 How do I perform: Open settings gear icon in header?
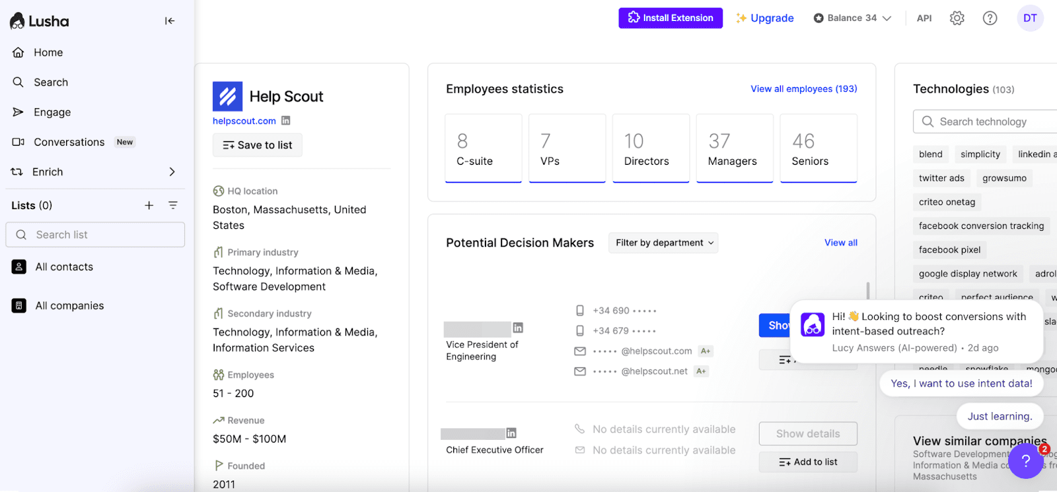pos(957,18)
